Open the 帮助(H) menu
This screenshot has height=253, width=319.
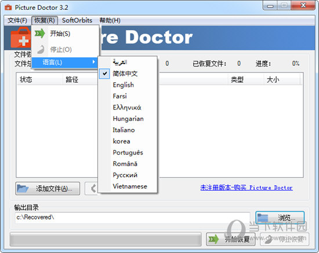(x=110, y=20)
